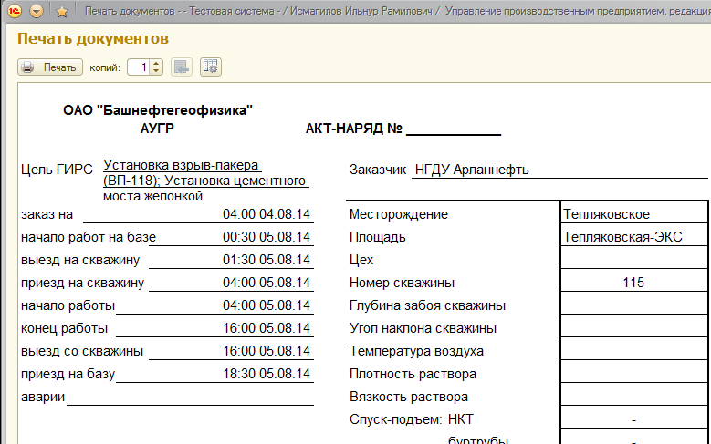Click the приезд на базу value 18:30

(267, 373)
